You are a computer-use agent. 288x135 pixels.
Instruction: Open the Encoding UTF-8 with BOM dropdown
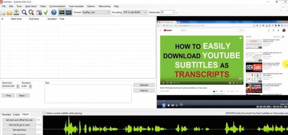pos(135,12)
